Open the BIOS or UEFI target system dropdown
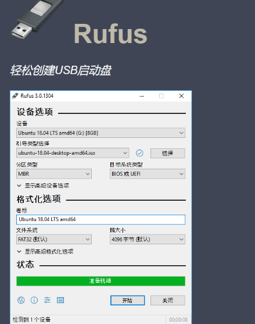255x324 pixels. click(x=148, y=174)
